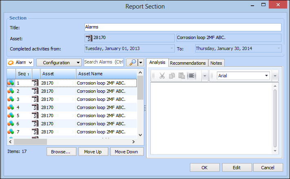290x179 pixels.
Task: Open the Arial font dropdown
Action: [x=243, y=76]
